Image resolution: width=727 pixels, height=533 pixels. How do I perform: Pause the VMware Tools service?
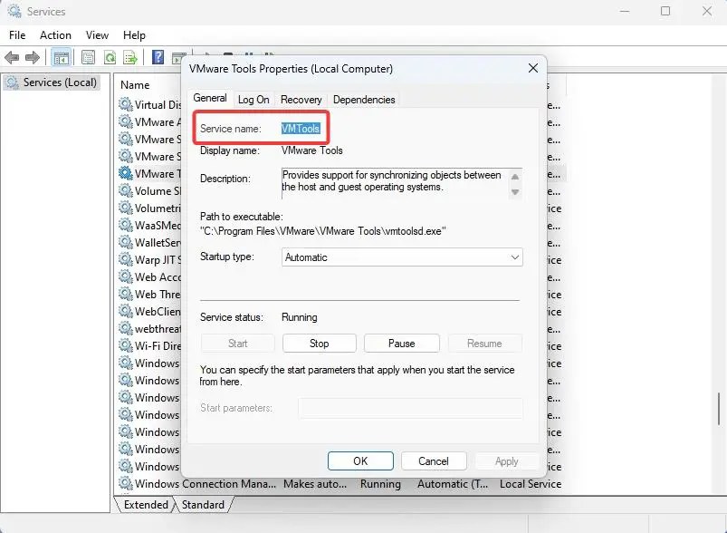click(401, 344)
